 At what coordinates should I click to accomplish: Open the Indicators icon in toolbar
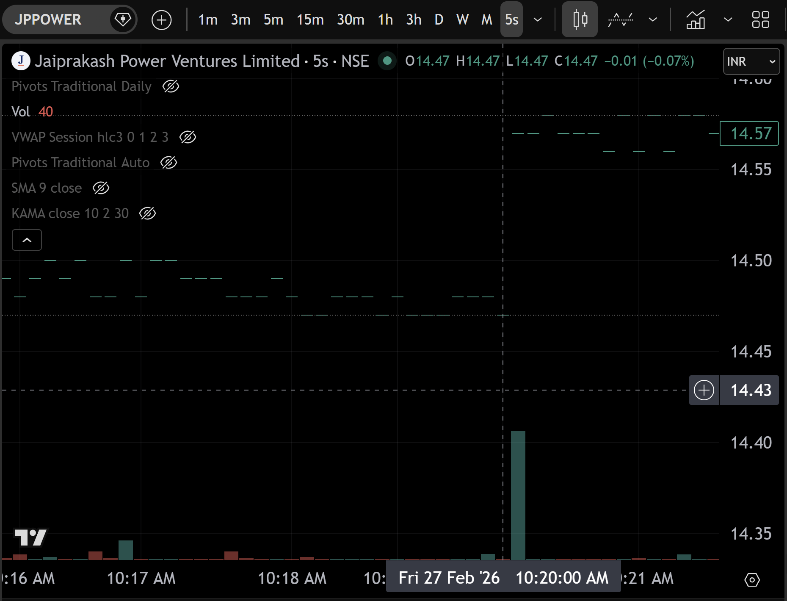pyautogui.click(x=620, y=19)
